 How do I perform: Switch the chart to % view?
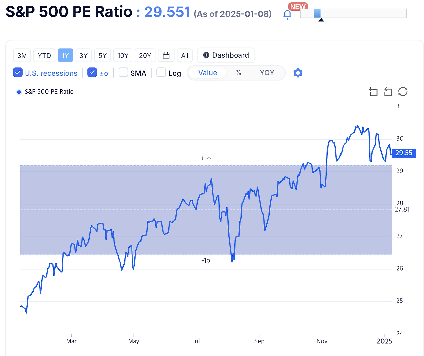click(238, 73)
